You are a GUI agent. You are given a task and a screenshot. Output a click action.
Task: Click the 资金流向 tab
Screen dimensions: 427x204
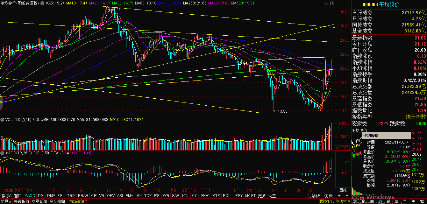click(57, 201)
